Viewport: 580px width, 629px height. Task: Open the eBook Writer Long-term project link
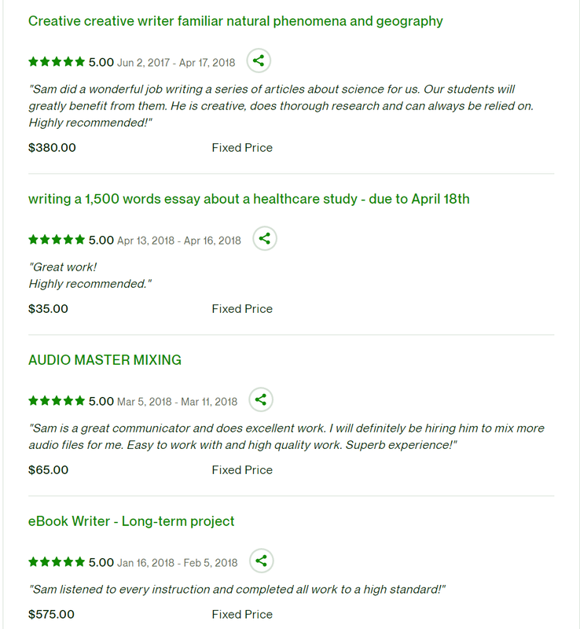point(131,521)
